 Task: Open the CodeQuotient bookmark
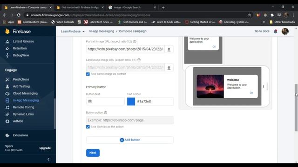pos(32,22)
